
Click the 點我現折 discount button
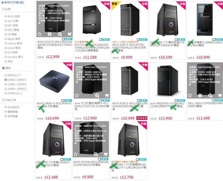pos(142,118)
